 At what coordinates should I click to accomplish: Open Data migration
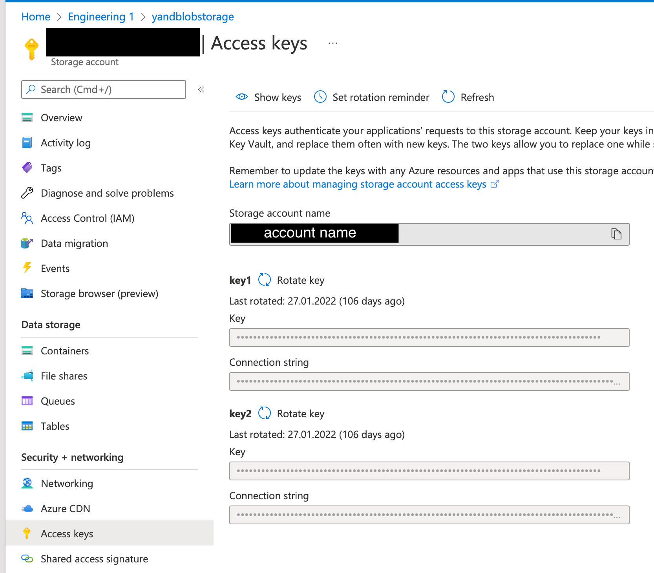[74, 243]
